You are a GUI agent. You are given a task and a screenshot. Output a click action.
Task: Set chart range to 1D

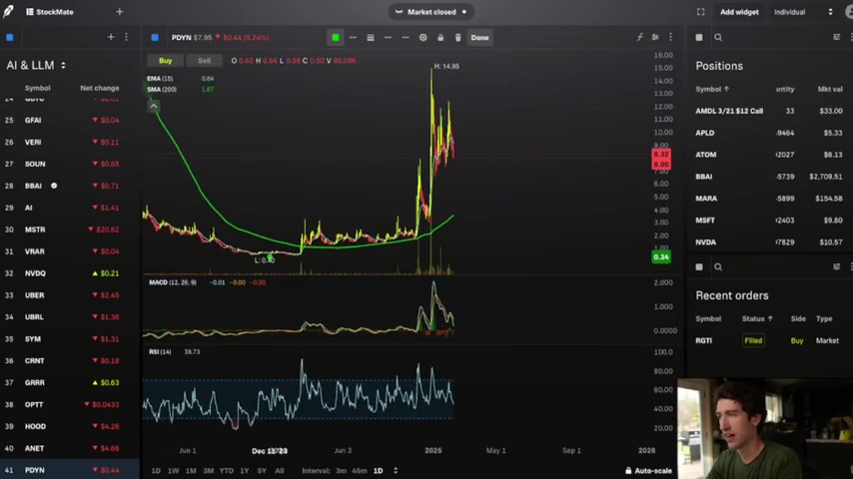(x=156, y=470)
